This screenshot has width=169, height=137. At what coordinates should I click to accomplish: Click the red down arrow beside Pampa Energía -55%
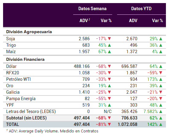[109, 98]
